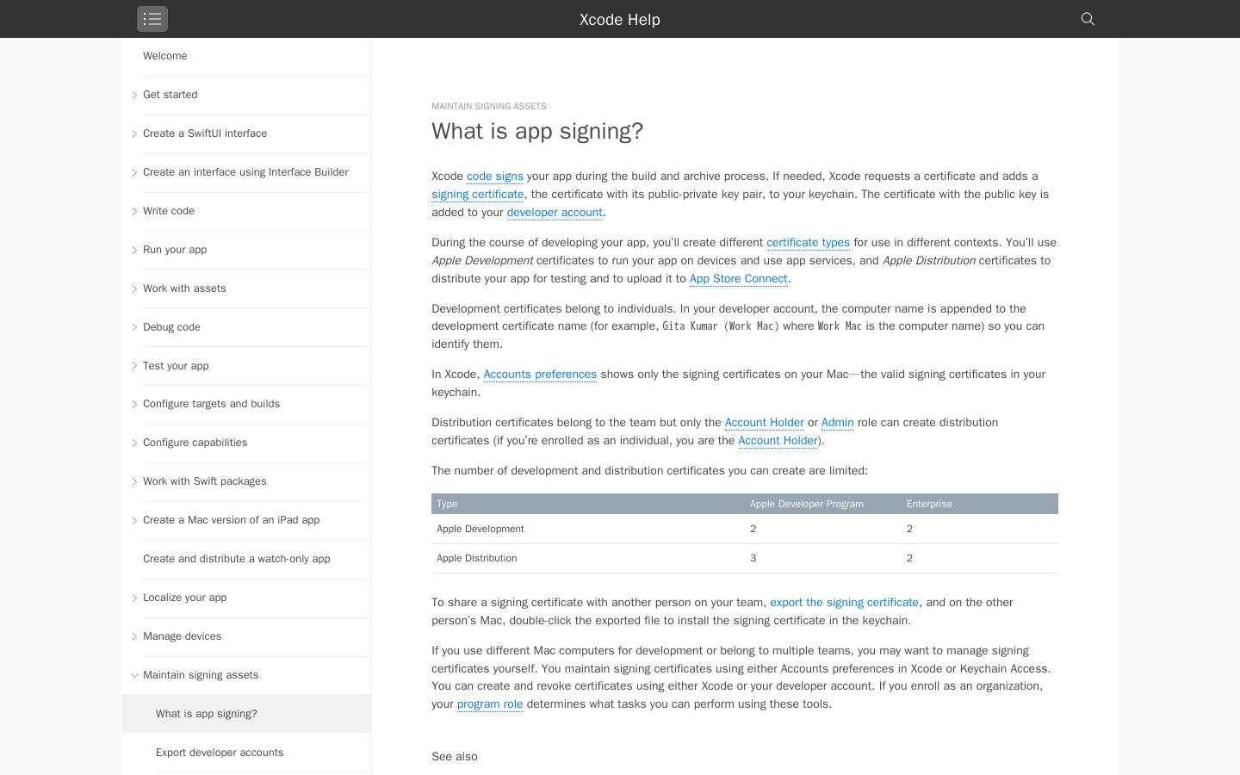
Task: Follow the code signs link
Action: [495, 177]
